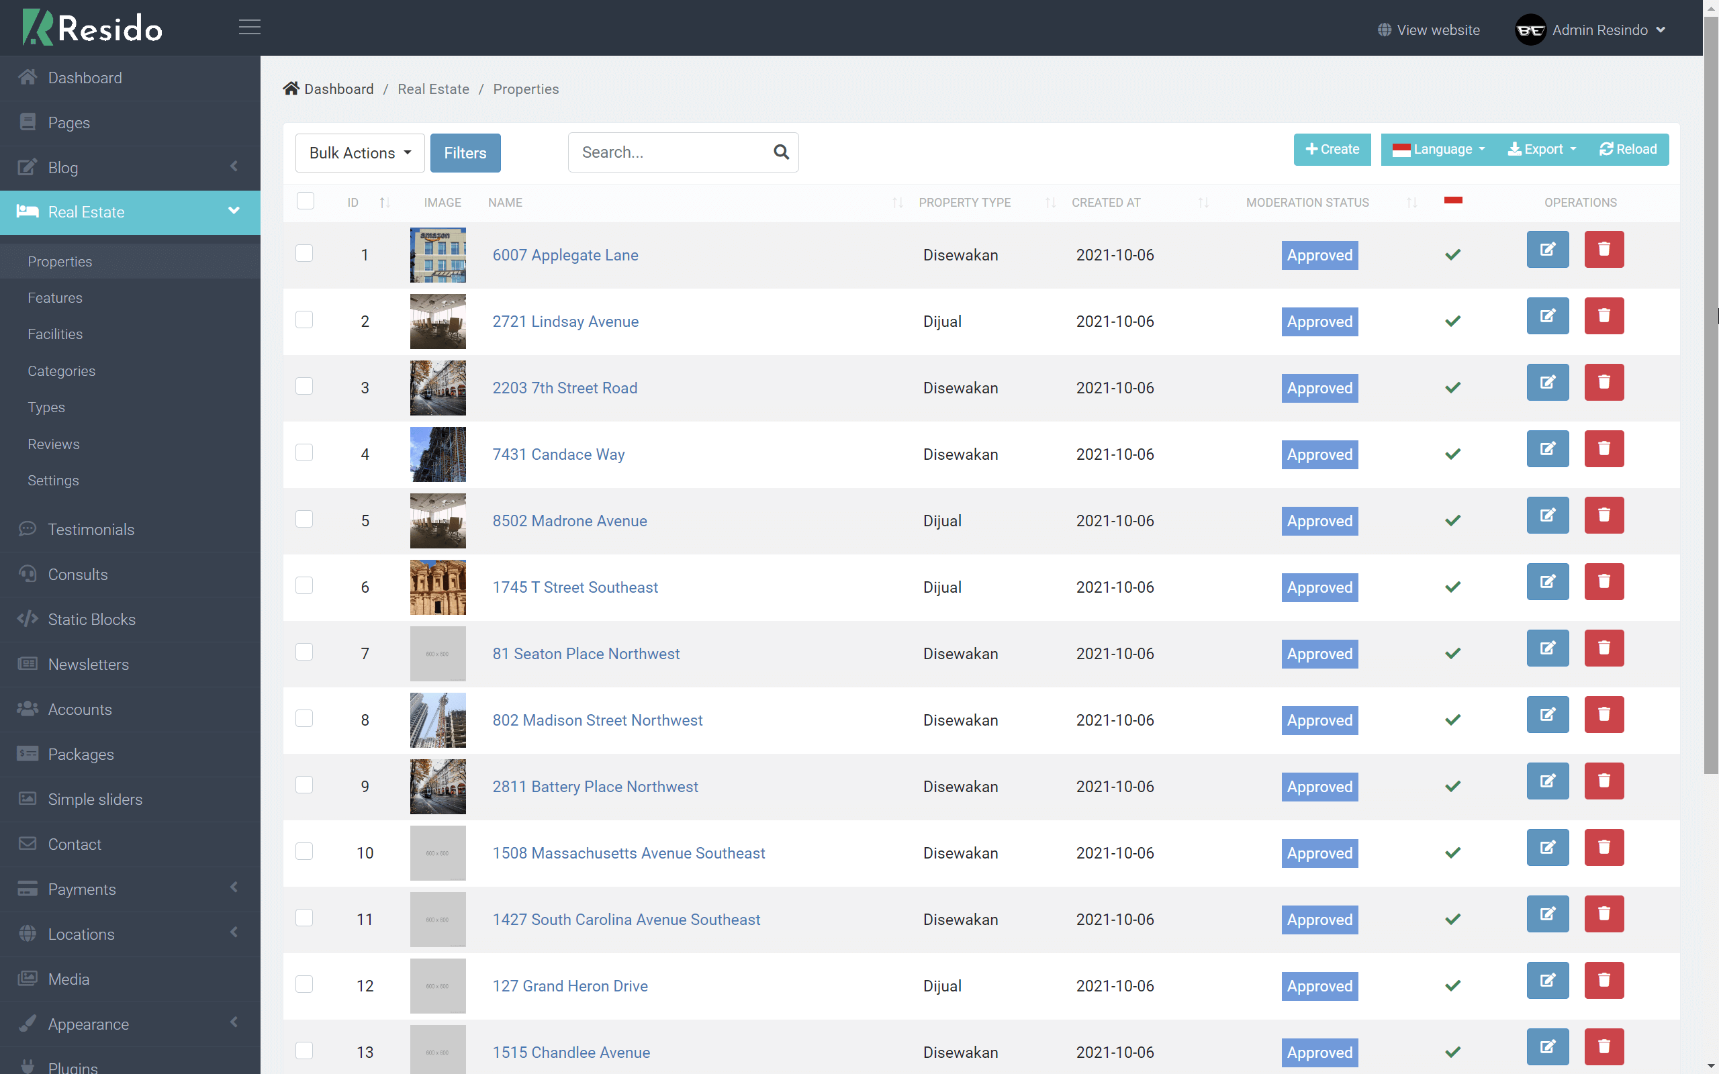Click trash icon for 1745 T Street Southeast

click(x=1604, y=582)
